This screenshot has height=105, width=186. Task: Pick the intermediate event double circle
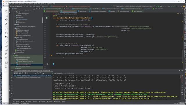pos(6,33)
